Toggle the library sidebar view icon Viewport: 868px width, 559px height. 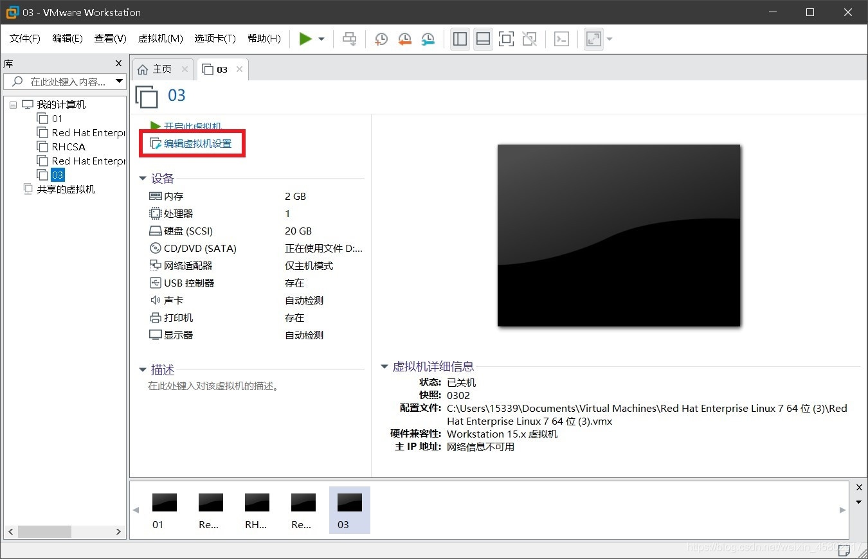[x=460, y=39]
